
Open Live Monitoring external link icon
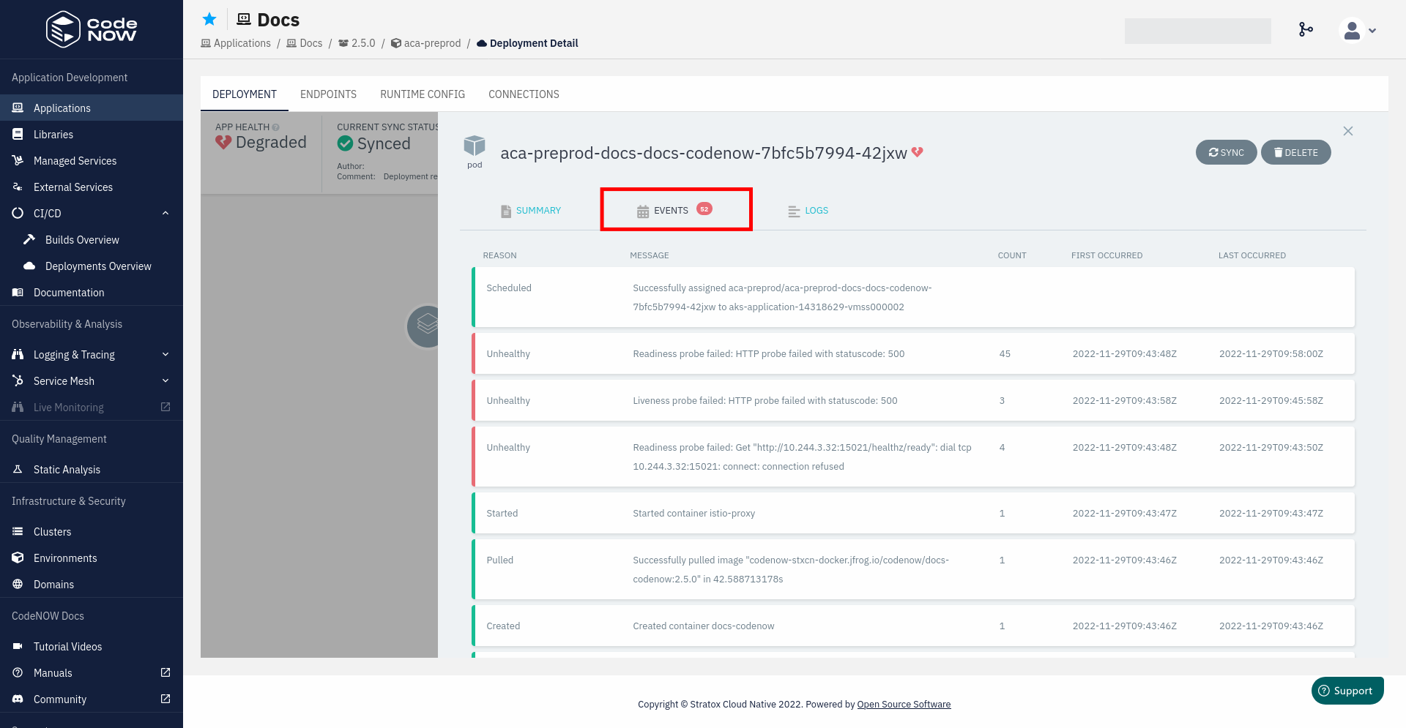pyautogui.click(x=165, y=407)
